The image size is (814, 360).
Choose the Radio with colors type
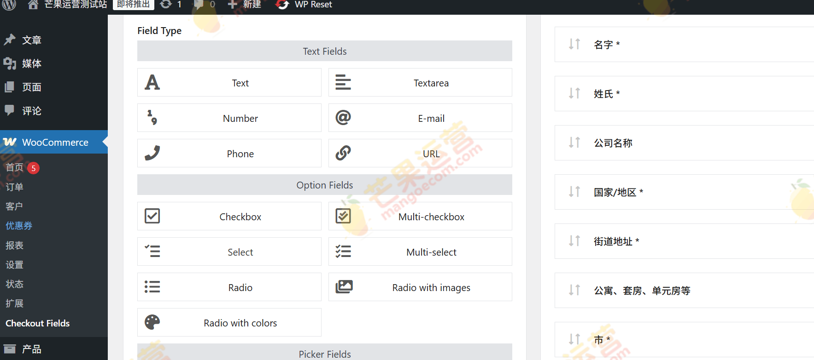click(x=229, y=322)
